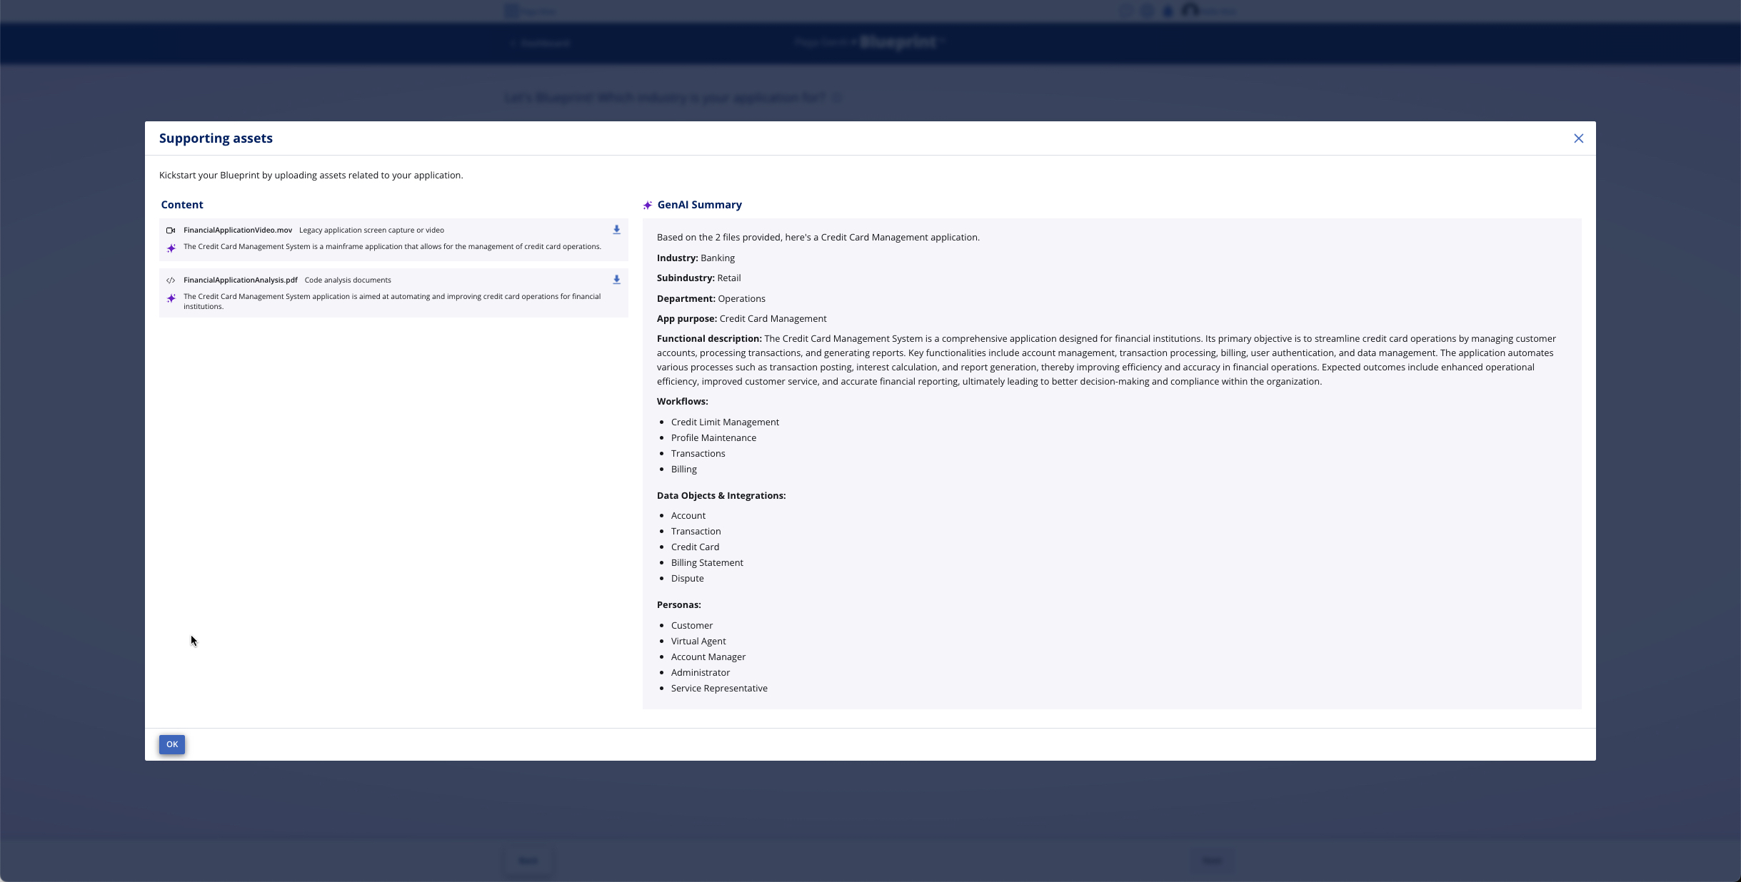Click the sparkle icon under the PDF file

tap(171, 298)
